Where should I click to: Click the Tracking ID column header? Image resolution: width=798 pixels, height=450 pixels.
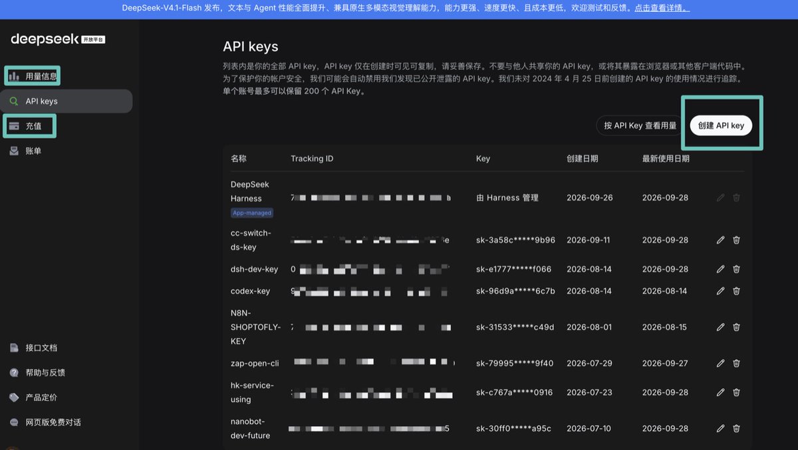pyautogui.click(x=312, y=159)
